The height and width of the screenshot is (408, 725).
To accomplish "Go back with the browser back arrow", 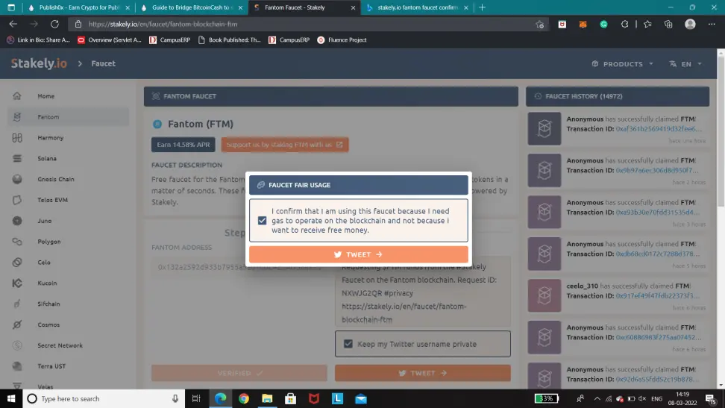I will click(13, 24).
